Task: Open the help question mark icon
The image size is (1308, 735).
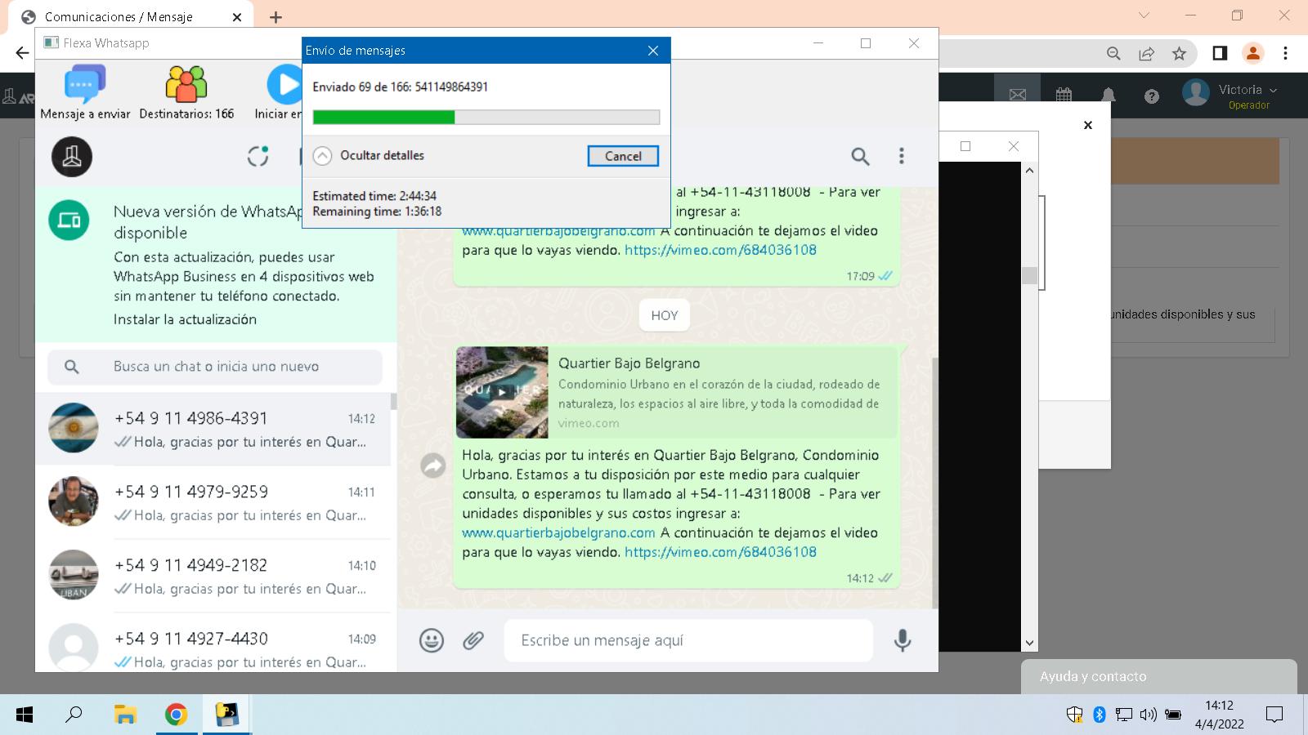Action: pos(1152,96)
